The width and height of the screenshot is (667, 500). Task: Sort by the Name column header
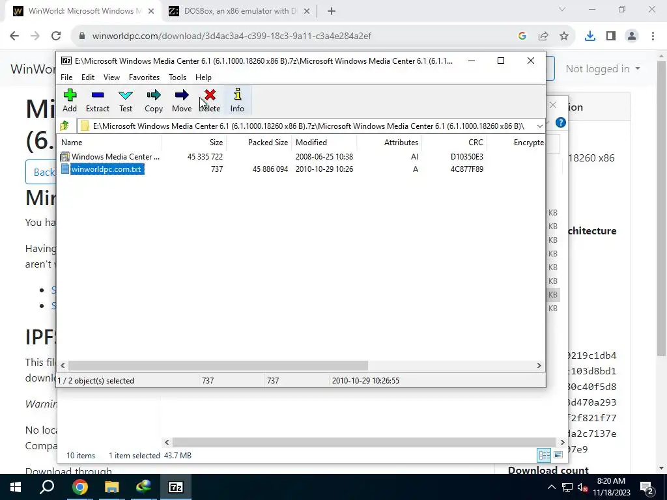109,143
